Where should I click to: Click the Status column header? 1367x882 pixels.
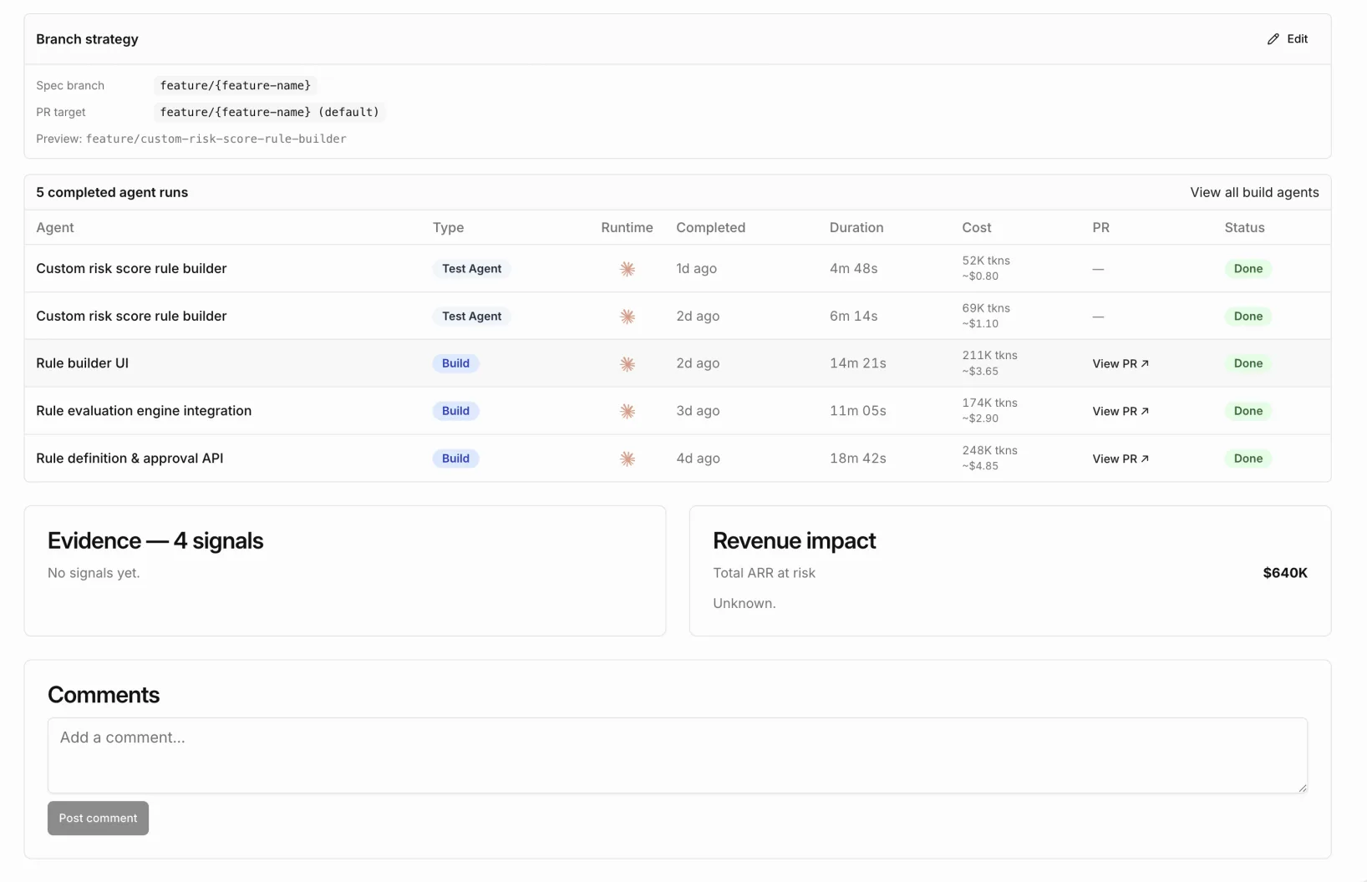1244,227
